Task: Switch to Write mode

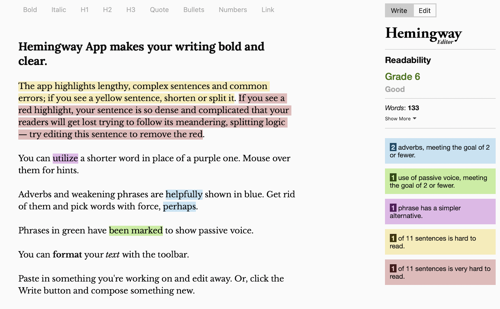Action: pyautogui.click(x=399, y=11)
